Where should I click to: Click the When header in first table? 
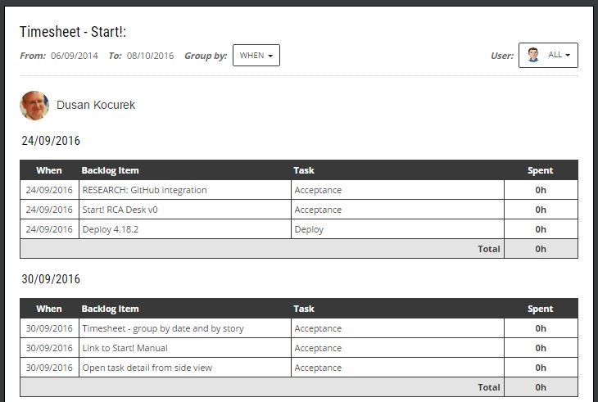coord(49,170)
